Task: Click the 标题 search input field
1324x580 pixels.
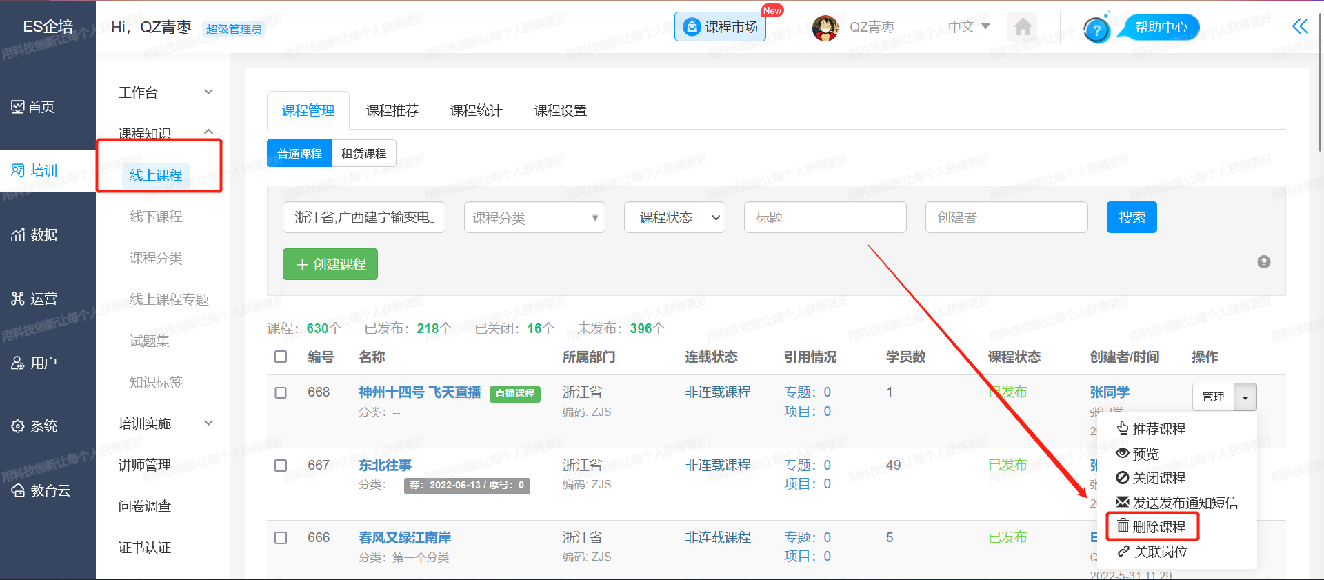Action: [825, 218]
